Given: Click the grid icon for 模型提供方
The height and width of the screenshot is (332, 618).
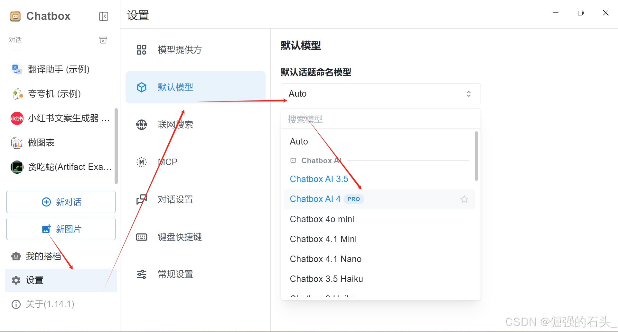Looking at the screenshot, I should (x=142, y=50).
